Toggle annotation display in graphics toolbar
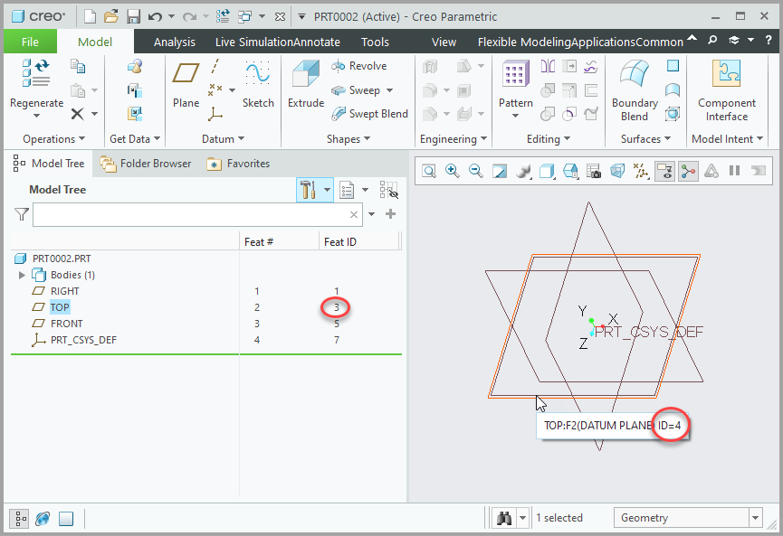The width and height of the screenshot is (783, 536). [665, 170]
